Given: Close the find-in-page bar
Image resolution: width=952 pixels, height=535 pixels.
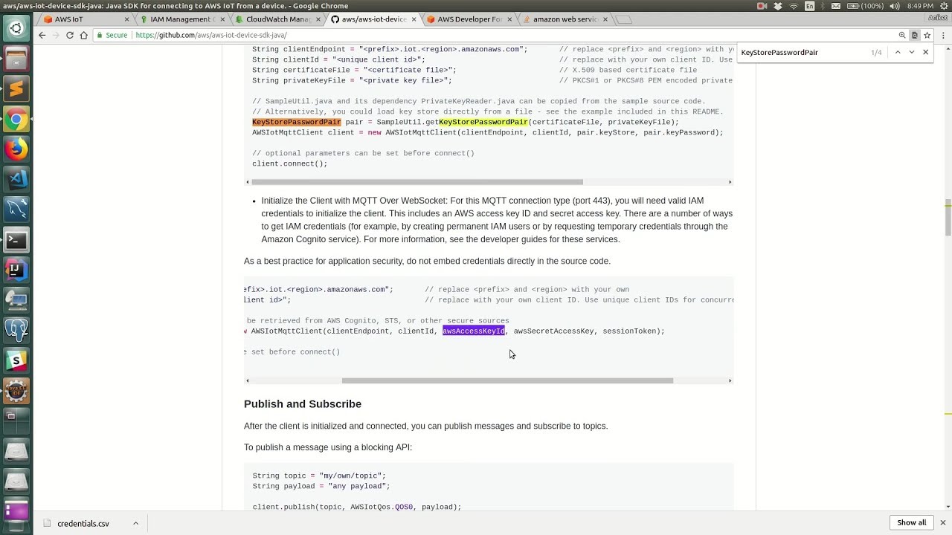Looking at the screenshot, I should pyautogui.click(x=926, y=52).
